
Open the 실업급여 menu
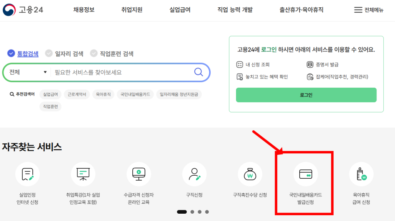pyautogui.click(x=180, y=10)
